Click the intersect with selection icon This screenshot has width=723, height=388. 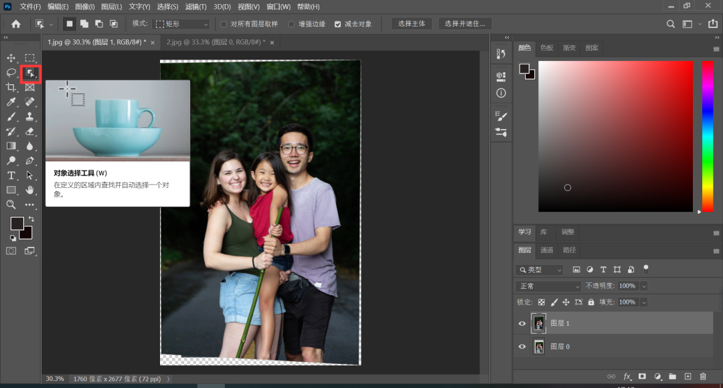coord(114,23)
